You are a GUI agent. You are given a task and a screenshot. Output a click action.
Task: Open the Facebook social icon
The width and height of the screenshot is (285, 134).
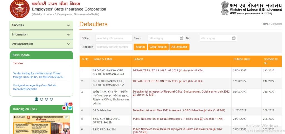click(66, 105)
